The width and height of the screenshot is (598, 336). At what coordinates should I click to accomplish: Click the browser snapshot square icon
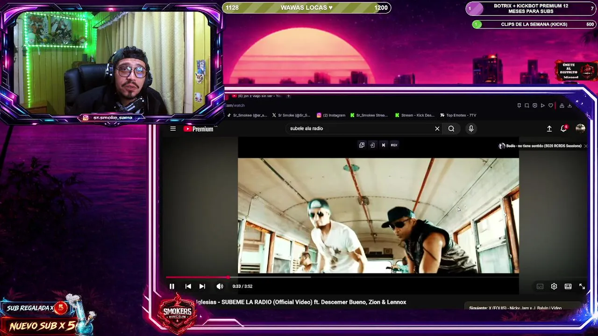point(527,105)
